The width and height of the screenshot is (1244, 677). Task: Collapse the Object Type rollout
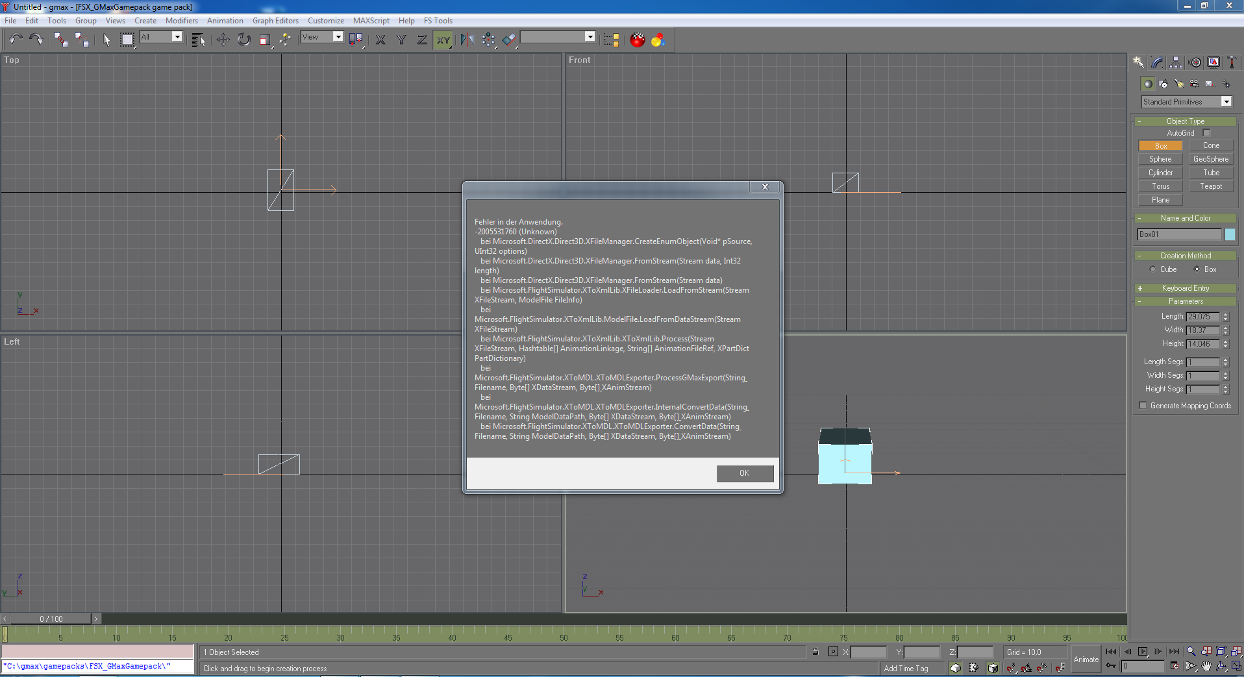click(1186, 121)
